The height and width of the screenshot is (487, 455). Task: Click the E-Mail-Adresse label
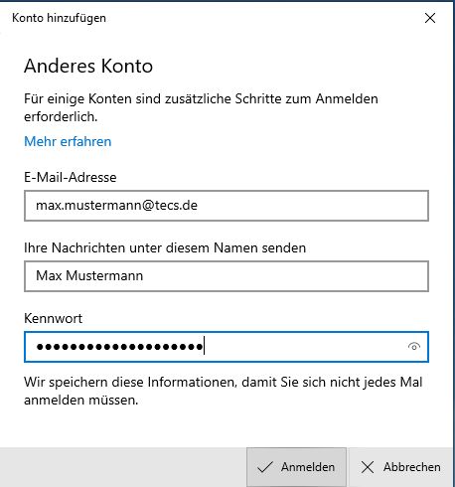click(71, 177)
